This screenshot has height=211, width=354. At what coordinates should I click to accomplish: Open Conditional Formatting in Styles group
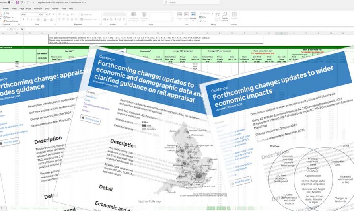pos(134,17)
